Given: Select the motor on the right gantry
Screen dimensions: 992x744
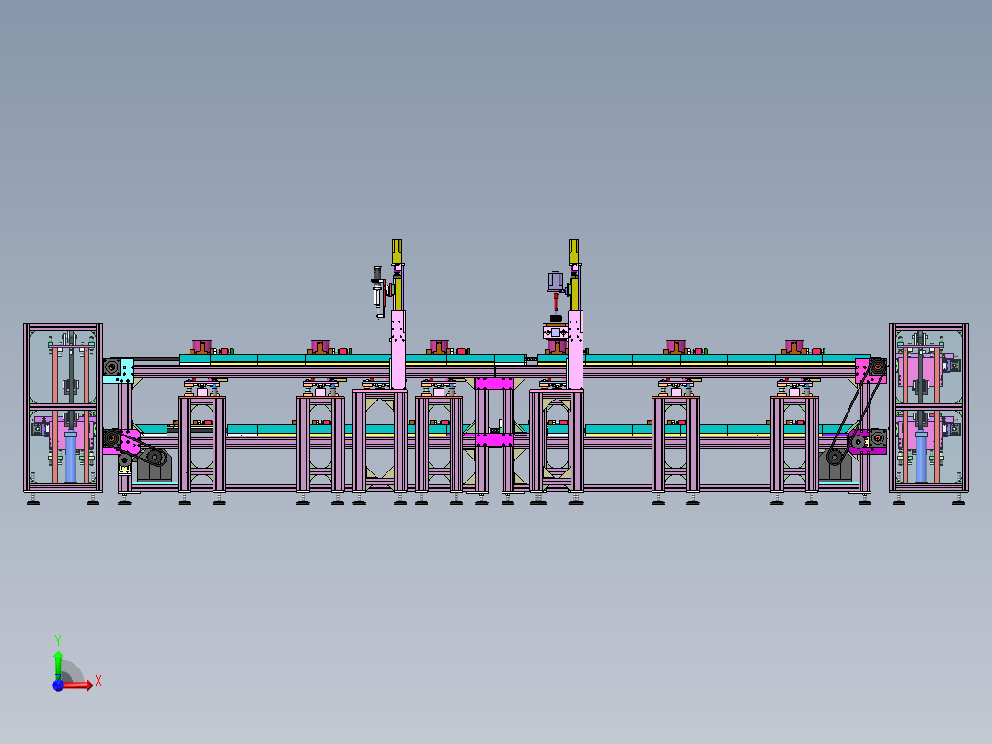Looking at the screenshot, I should pos(556,282).
